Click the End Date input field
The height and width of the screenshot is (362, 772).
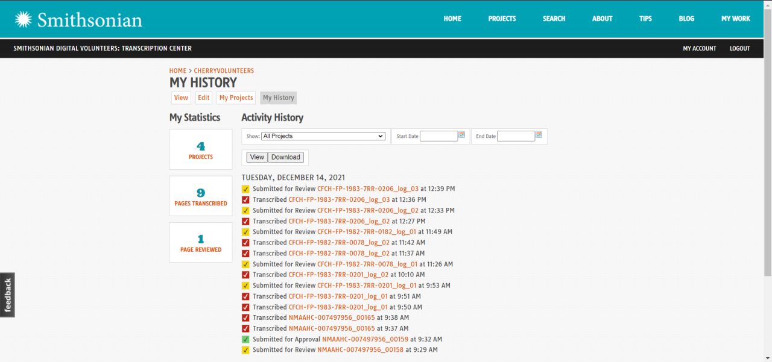point(516,136)
